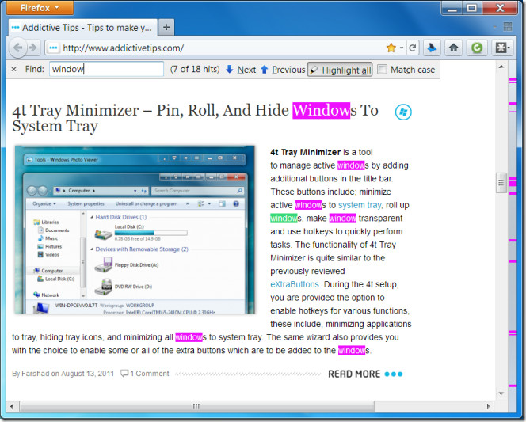Open the list all tabs dropdown arrow
The width and height of the screenshot is (526, 422).
(x=494, y=26)
